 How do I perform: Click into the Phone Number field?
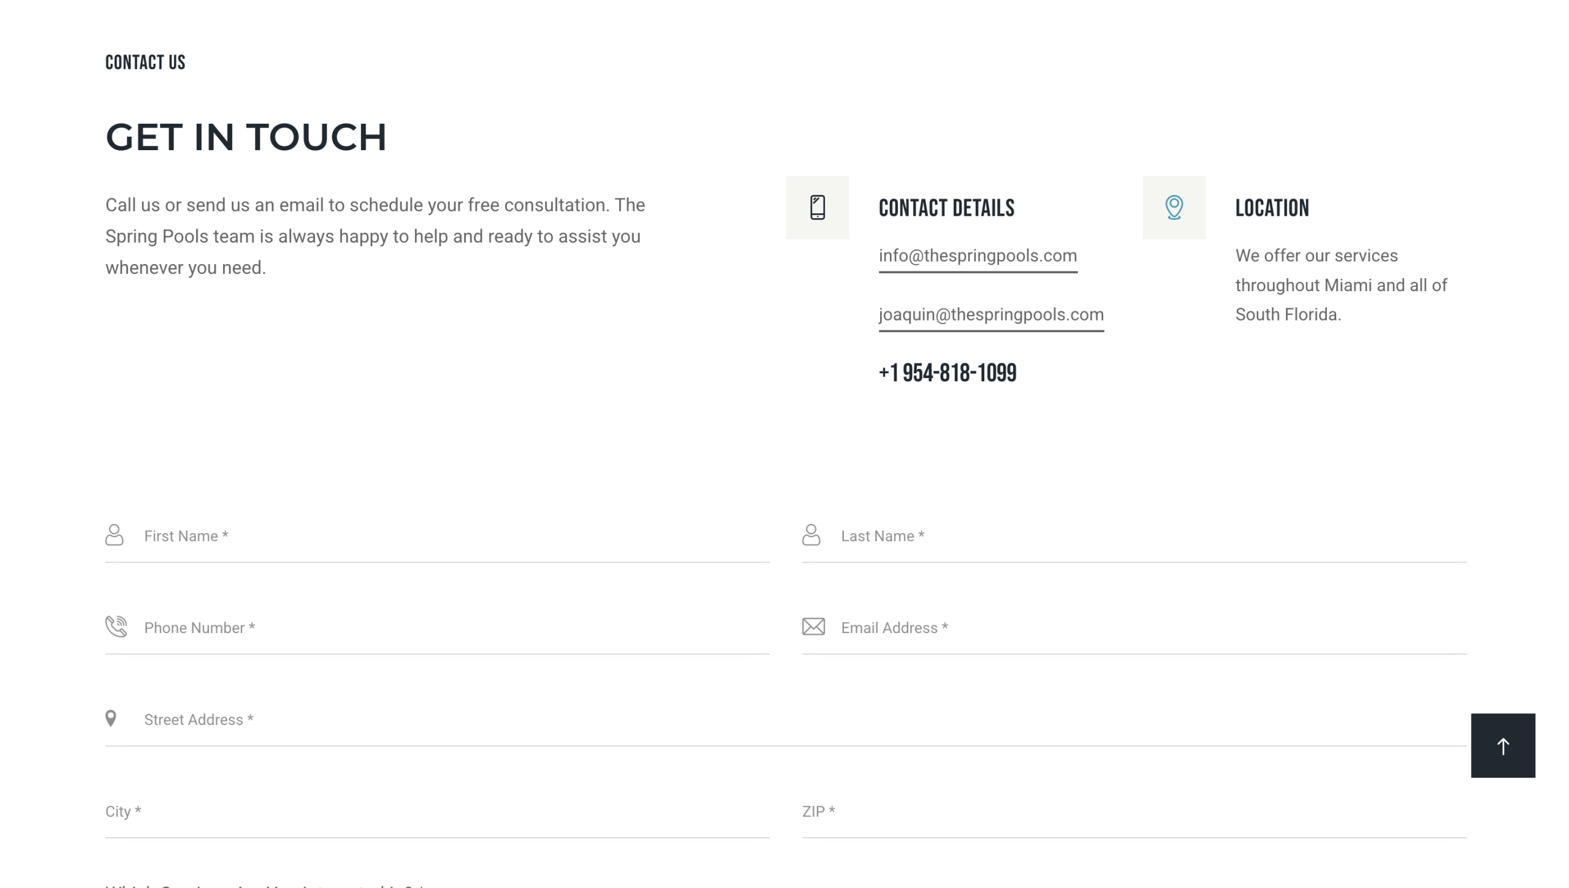tap(454, 628)
